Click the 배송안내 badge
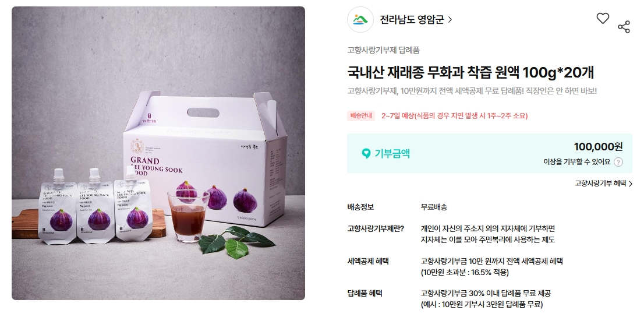This screenshot has width=644, height=317. (x=361, y=116)
